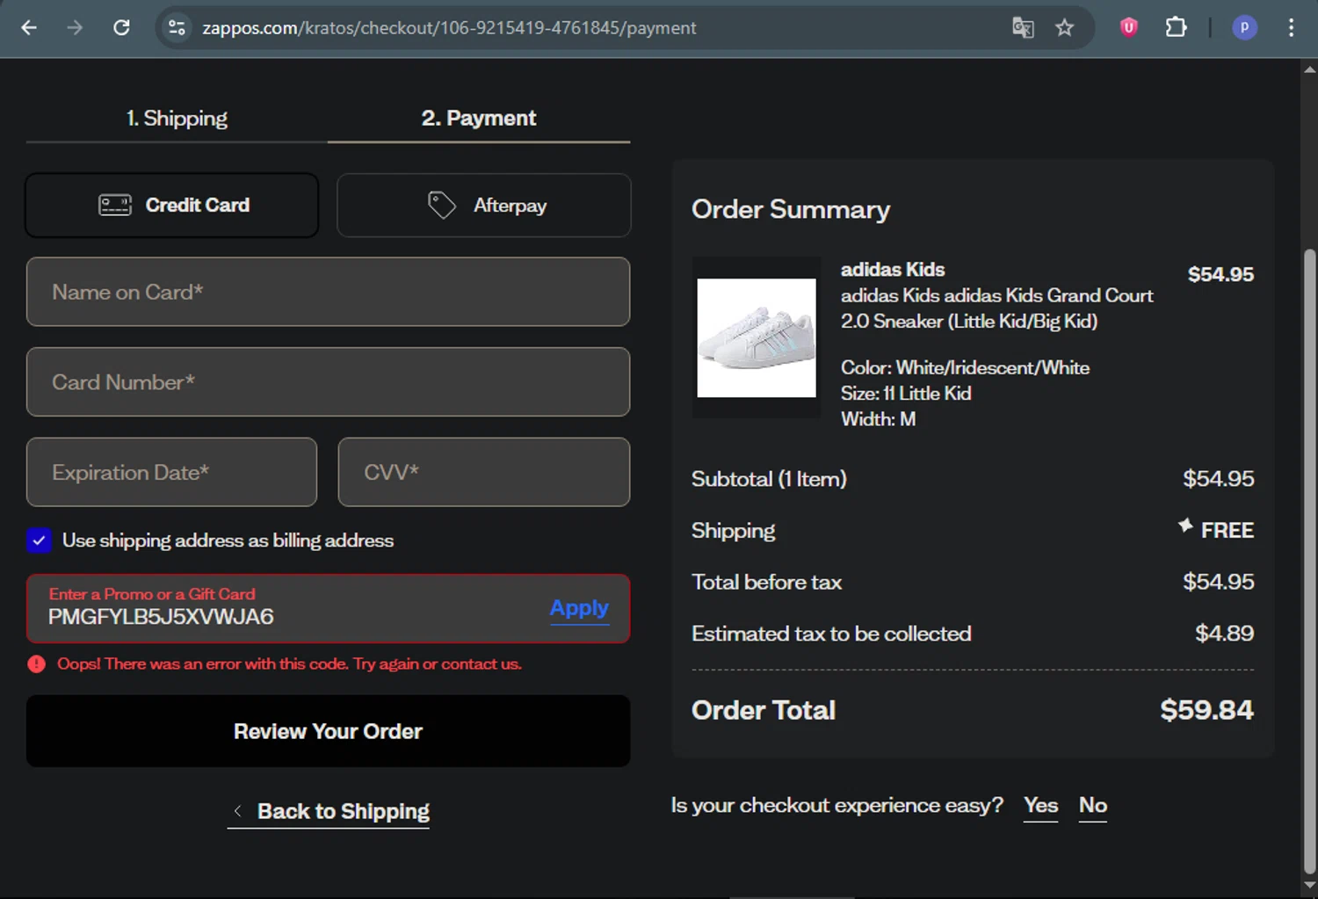This screenshot has width=1318, height=899.
Task: Click the Order Summary heading
Action: [791, 209]
